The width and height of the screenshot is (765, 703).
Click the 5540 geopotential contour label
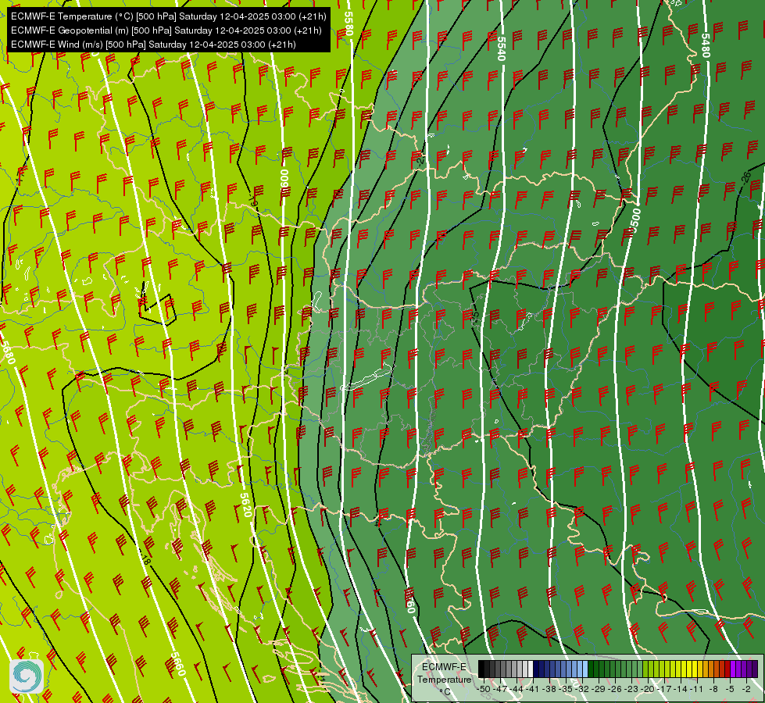click(x=501, y=48)
